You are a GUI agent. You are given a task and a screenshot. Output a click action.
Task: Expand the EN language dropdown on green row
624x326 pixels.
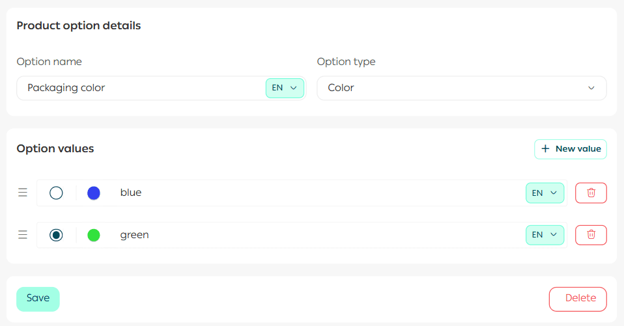pos(545,235)
